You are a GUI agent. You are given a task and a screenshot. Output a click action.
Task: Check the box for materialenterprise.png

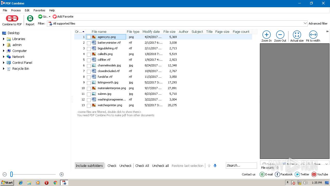coord(89,88)
